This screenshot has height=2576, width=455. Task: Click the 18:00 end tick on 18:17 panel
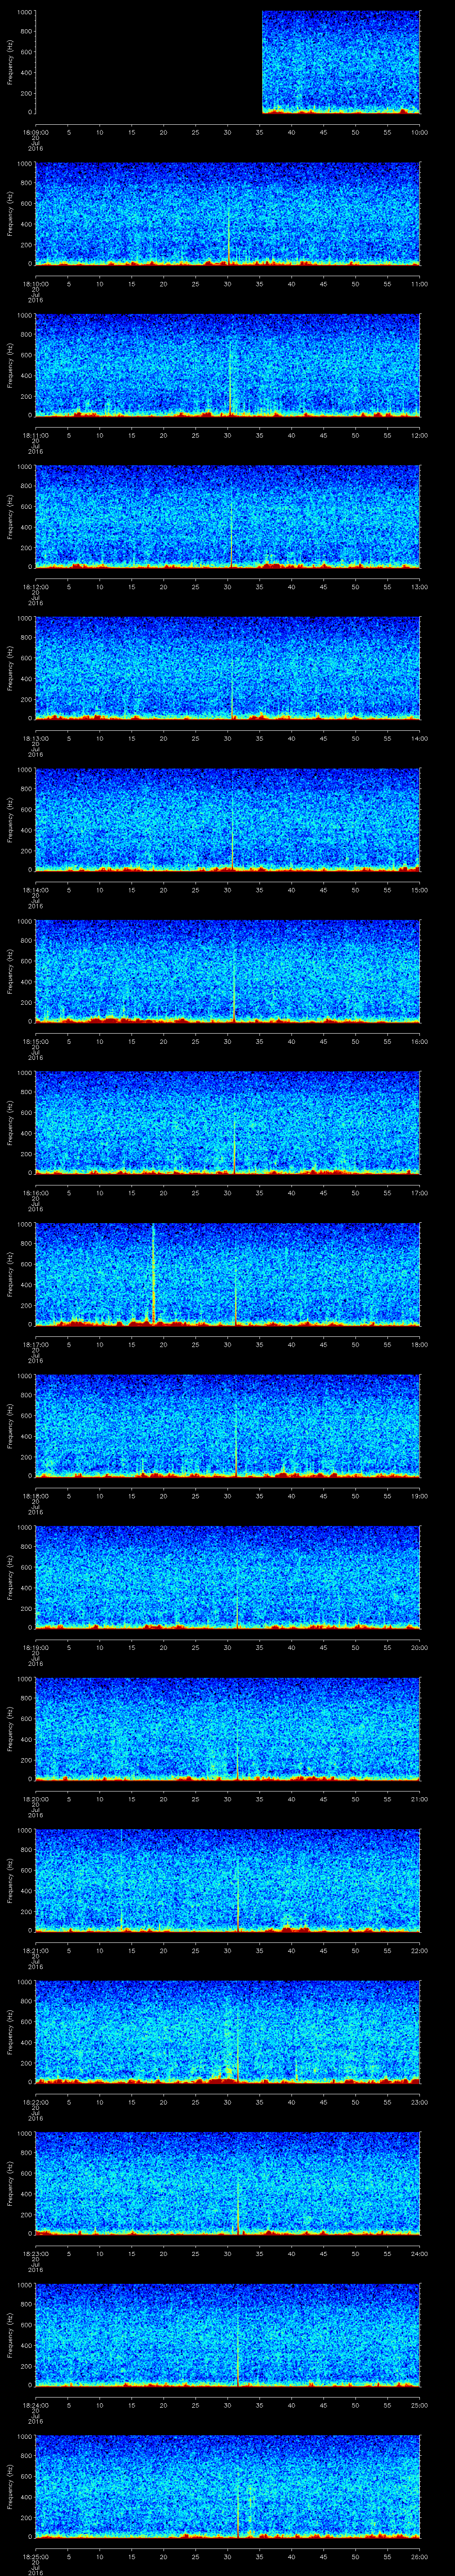click(419, 1344)
